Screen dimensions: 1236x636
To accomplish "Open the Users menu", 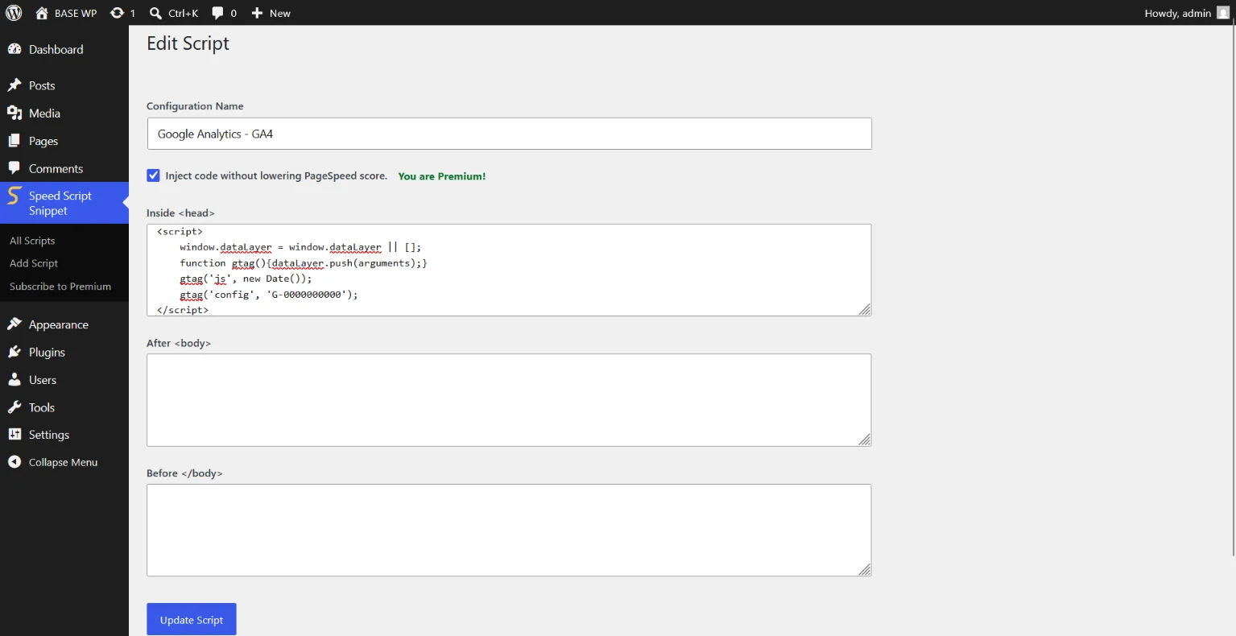I will (64, 380).
